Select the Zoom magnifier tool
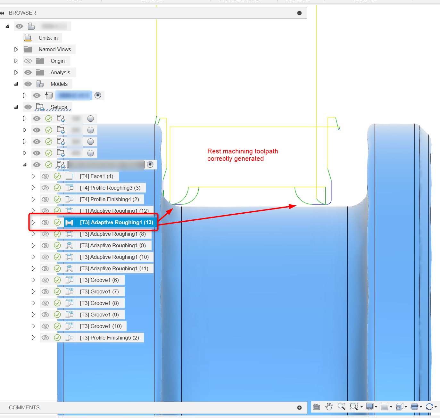The image size is (440, 418). point(341,406)
